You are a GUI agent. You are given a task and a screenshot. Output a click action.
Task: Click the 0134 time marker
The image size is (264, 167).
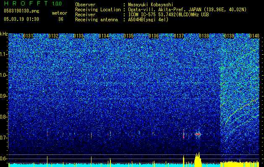pos(104,36)
